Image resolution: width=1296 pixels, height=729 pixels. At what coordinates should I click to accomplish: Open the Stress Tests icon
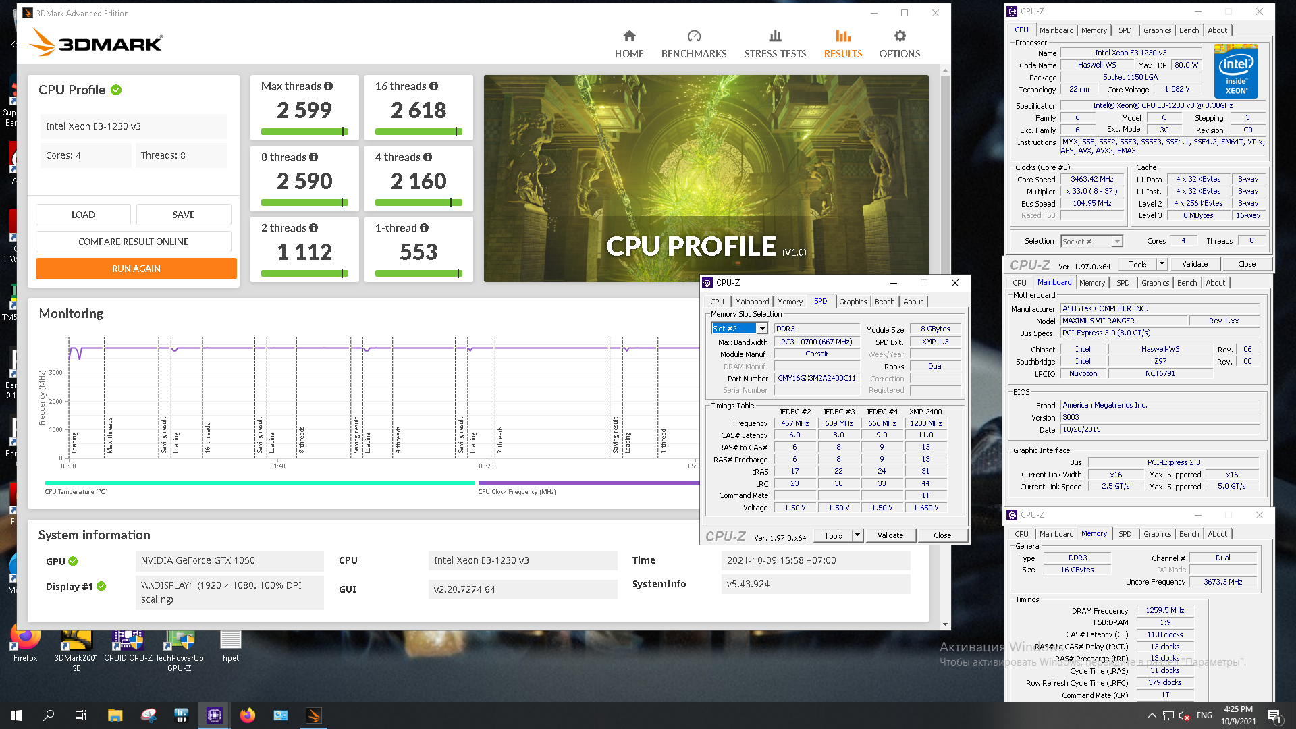click(775, 36)
